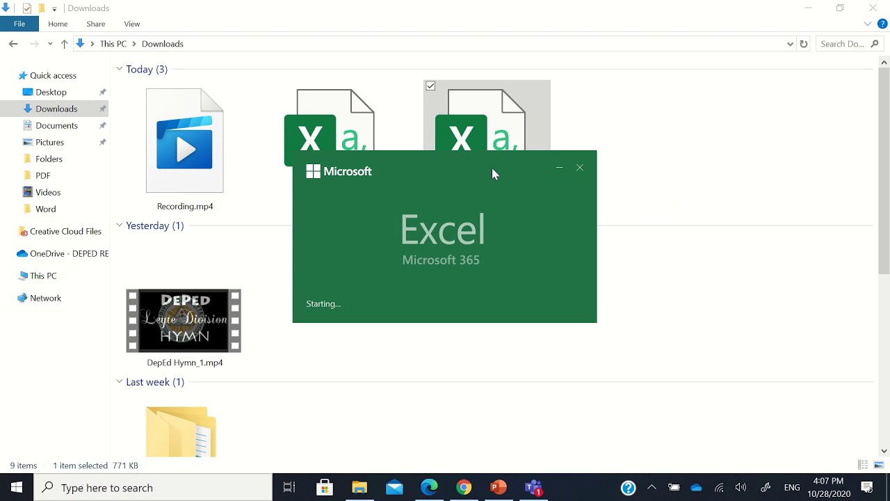Click the File Explorer taskbar icon
This screenshot has width=890, height=501.
point(359,488)
